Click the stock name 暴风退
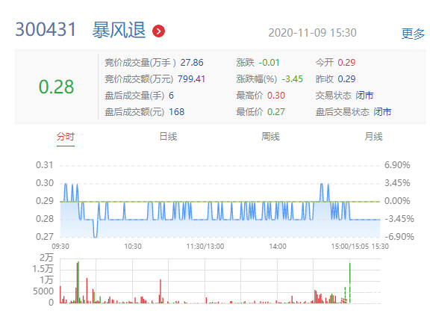Image resolution: width=430 pixels, height=328 pixels. pyautogui.click(x=119, y=30)
